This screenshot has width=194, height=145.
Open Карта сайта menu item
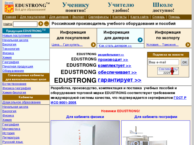pyautogui.click(x=140, y=17)
